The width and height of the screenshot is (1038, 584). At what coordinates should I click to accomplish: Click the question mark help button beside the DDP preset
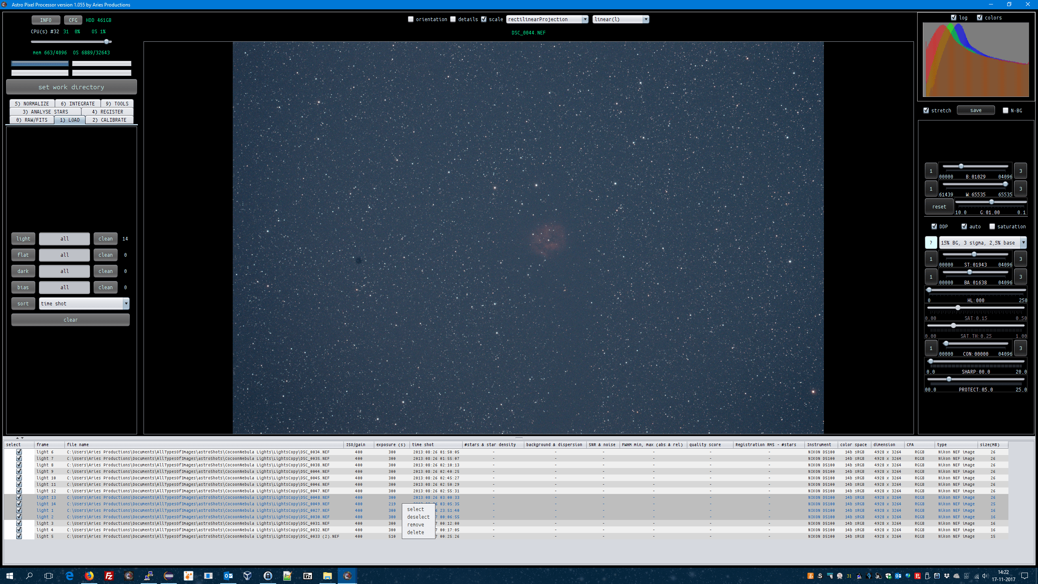coord(931,243)
